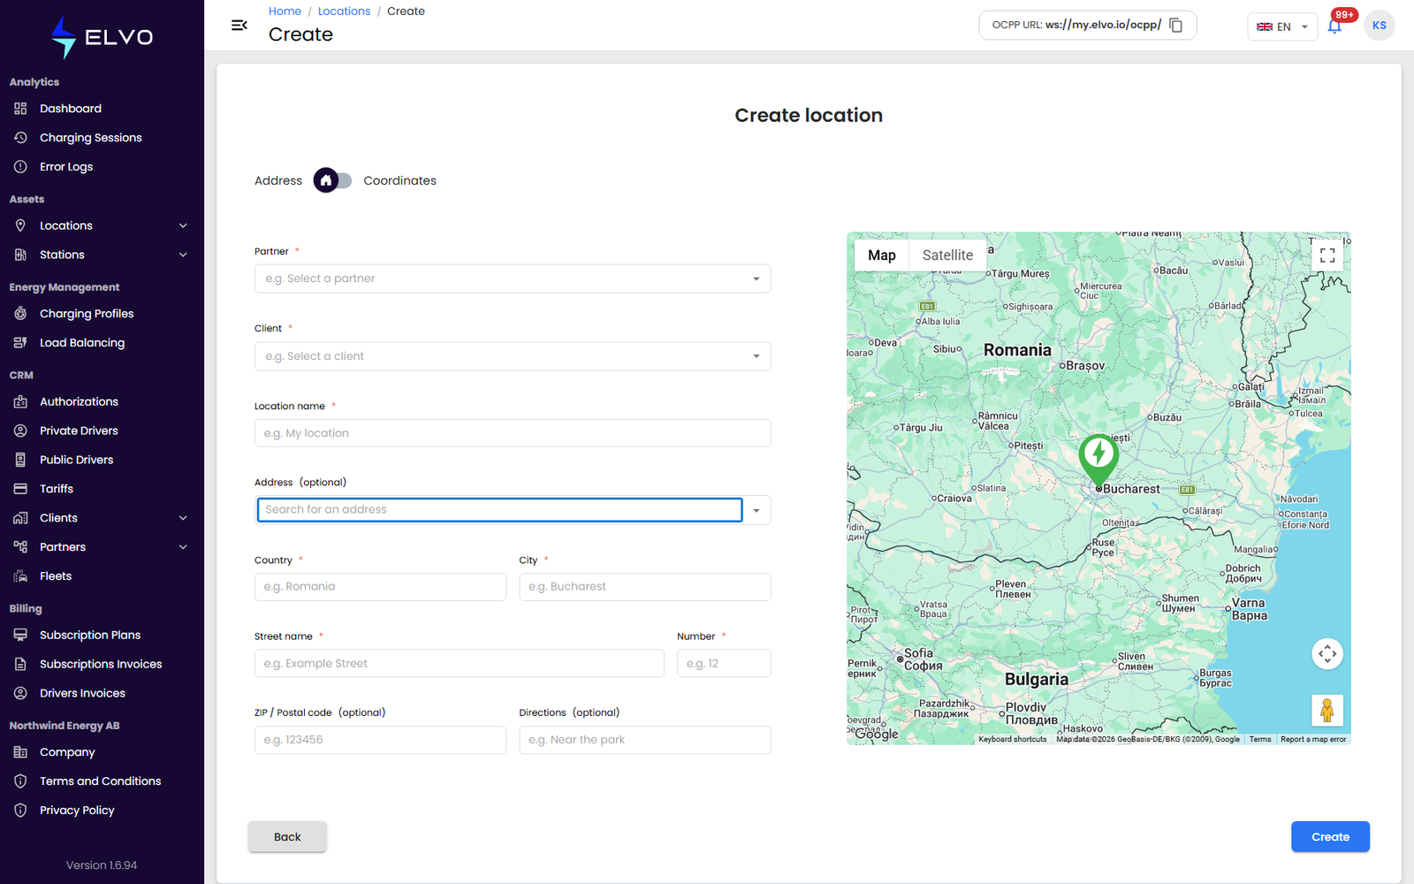The width and height of the screenshot is (1414, 884).
Task: Click the Street name field
Action: (x=460, y=664)
